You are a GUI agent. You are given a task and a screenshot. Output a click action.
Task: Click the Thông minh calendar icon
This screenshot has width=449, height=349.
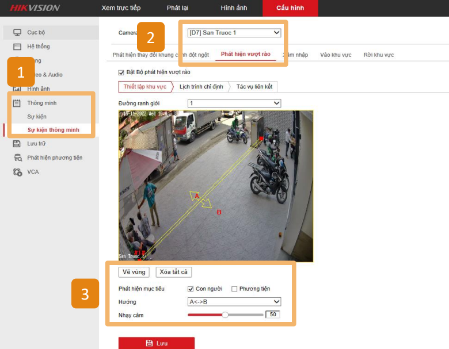coord(17,103)
